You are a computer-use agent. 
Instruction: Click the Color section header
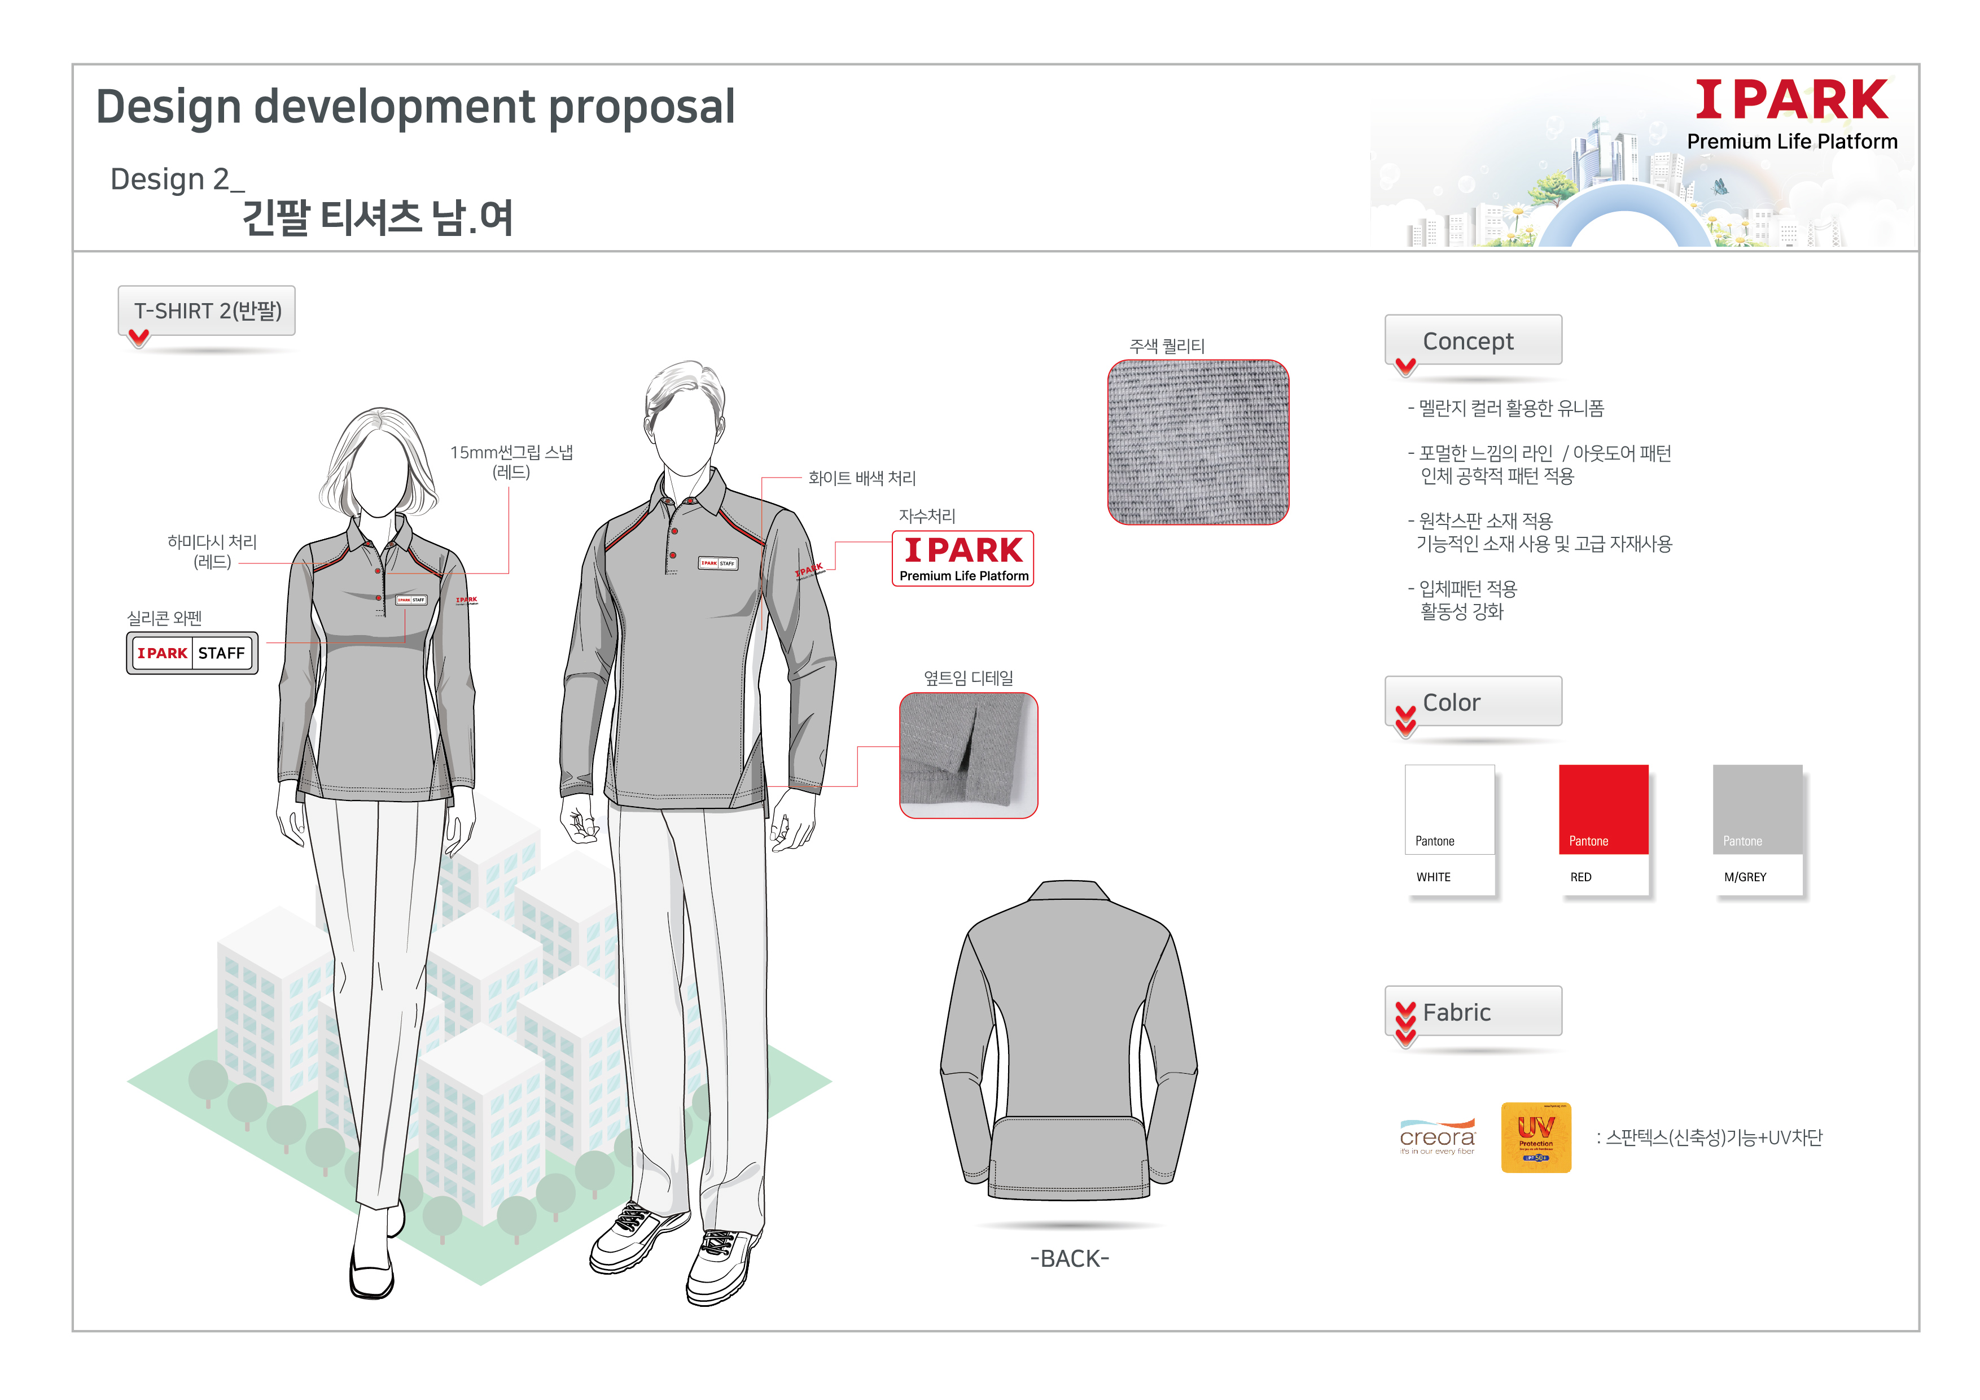click(1472, 702)
